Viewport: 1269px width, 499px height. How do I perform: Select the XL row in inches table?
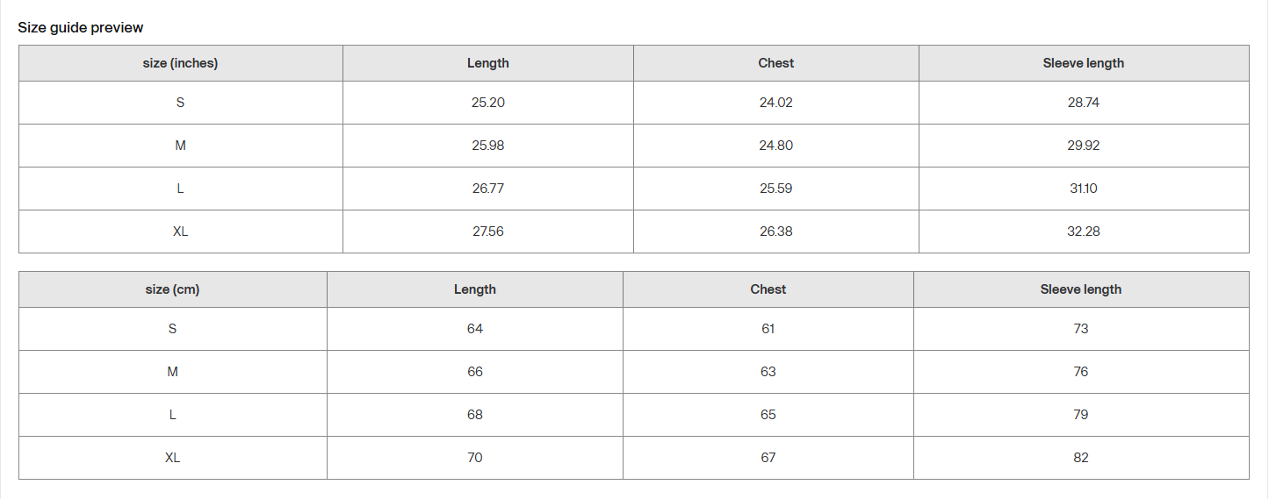pos(180,232)
